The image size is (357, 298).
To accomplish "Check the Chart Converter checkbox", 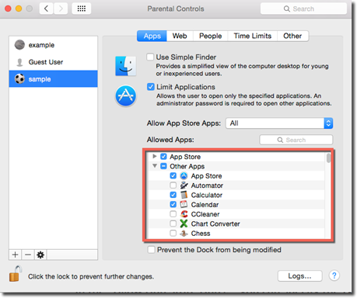I will 173,223.
